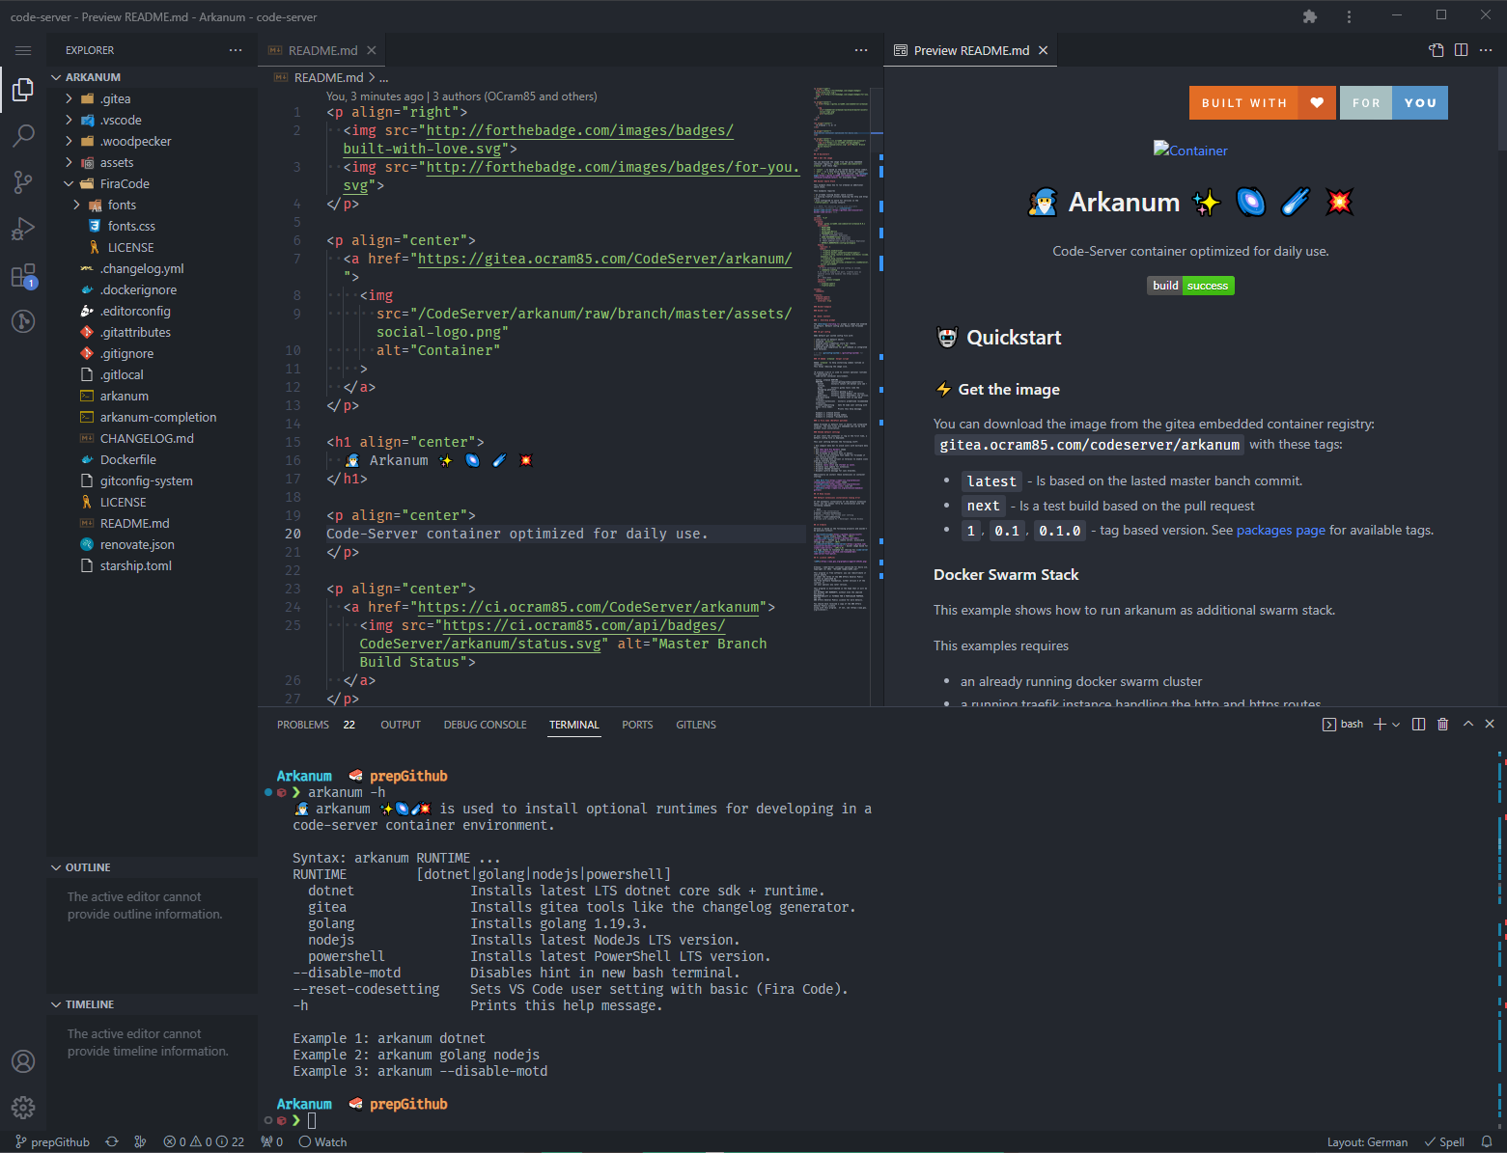Open the Search view in activity bar
Viewport: 1507px width, 1153px height.
[23, 135]
